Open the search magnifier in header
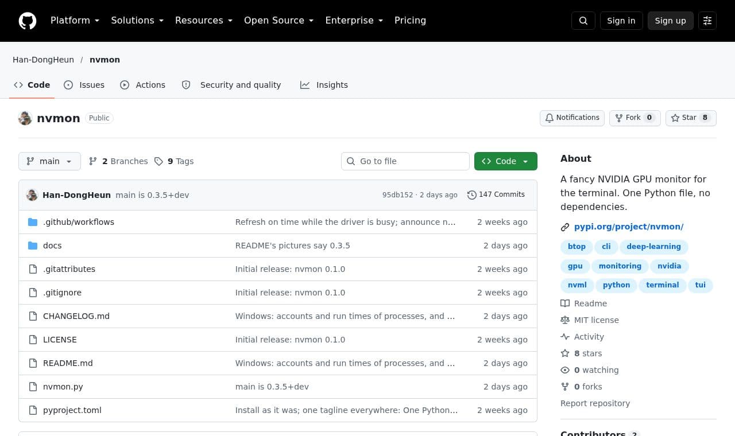Screen dimensions: 735x436 point(583,21)
